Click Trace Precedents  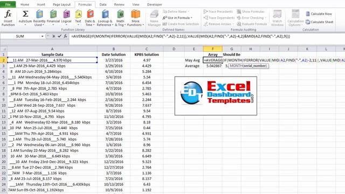218,11
